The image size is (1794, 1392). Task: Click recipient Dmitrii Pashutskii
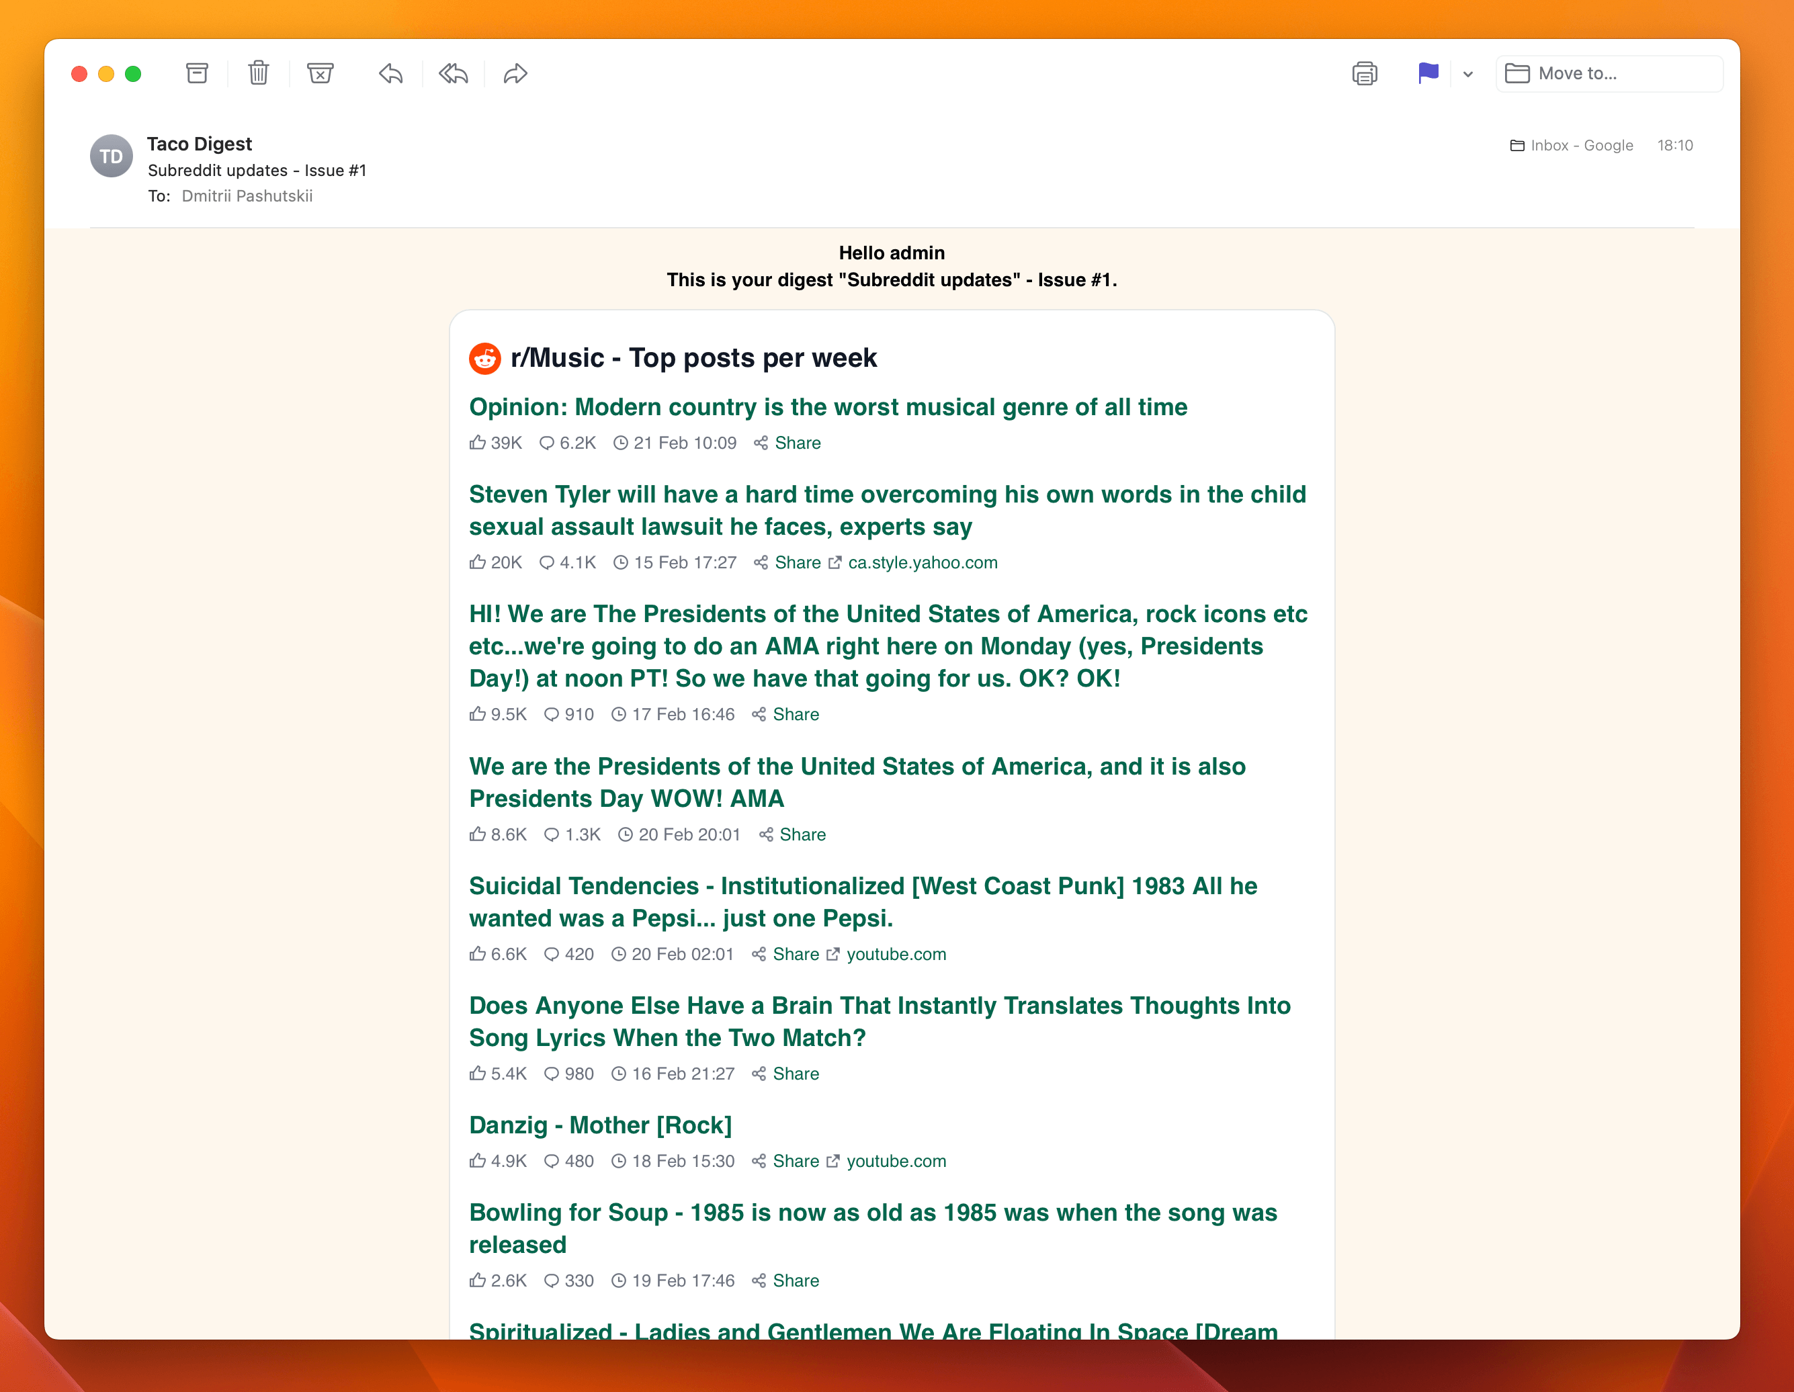coord(247,196)
